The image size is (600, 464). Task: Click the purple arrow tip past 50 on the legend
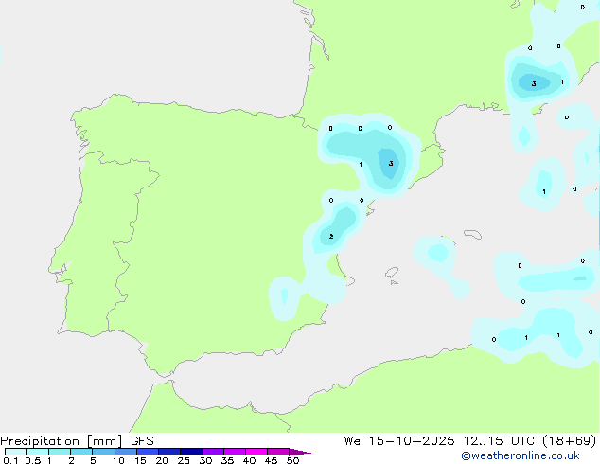(300, 452)
